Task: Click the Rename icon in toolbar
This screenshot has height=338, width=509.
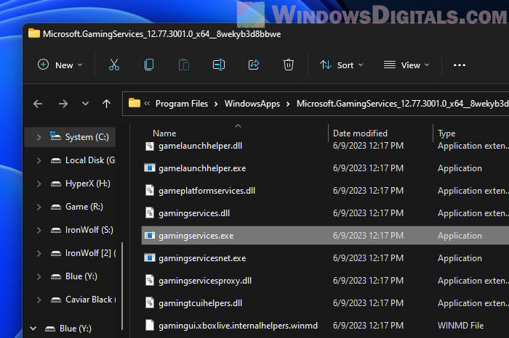Action: click(x=218, y=65)
